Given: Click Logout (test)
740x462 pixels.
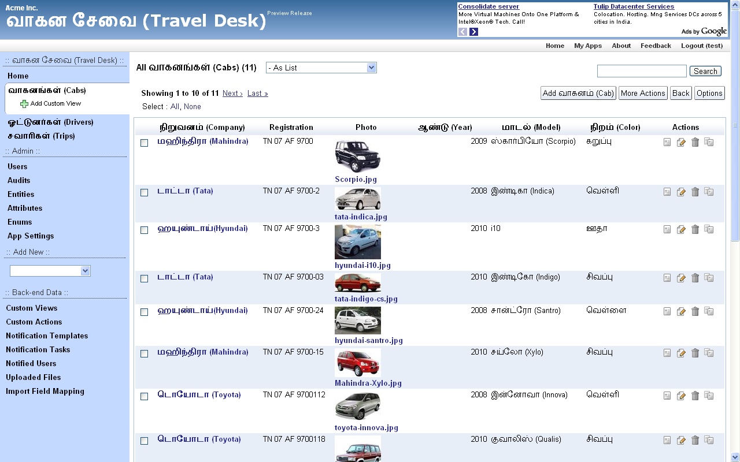Looking at the screenshot, I should click(702, 46).
